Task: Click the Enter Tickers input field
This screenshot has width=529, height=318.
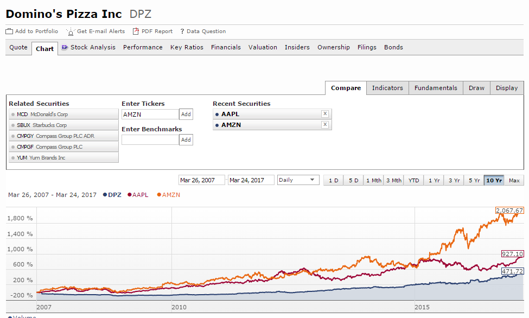Action: pos(150,114)
